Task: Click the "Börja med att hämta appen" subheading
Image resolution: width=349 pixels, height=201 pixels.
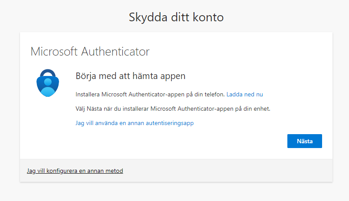Action: pos(131,76)
